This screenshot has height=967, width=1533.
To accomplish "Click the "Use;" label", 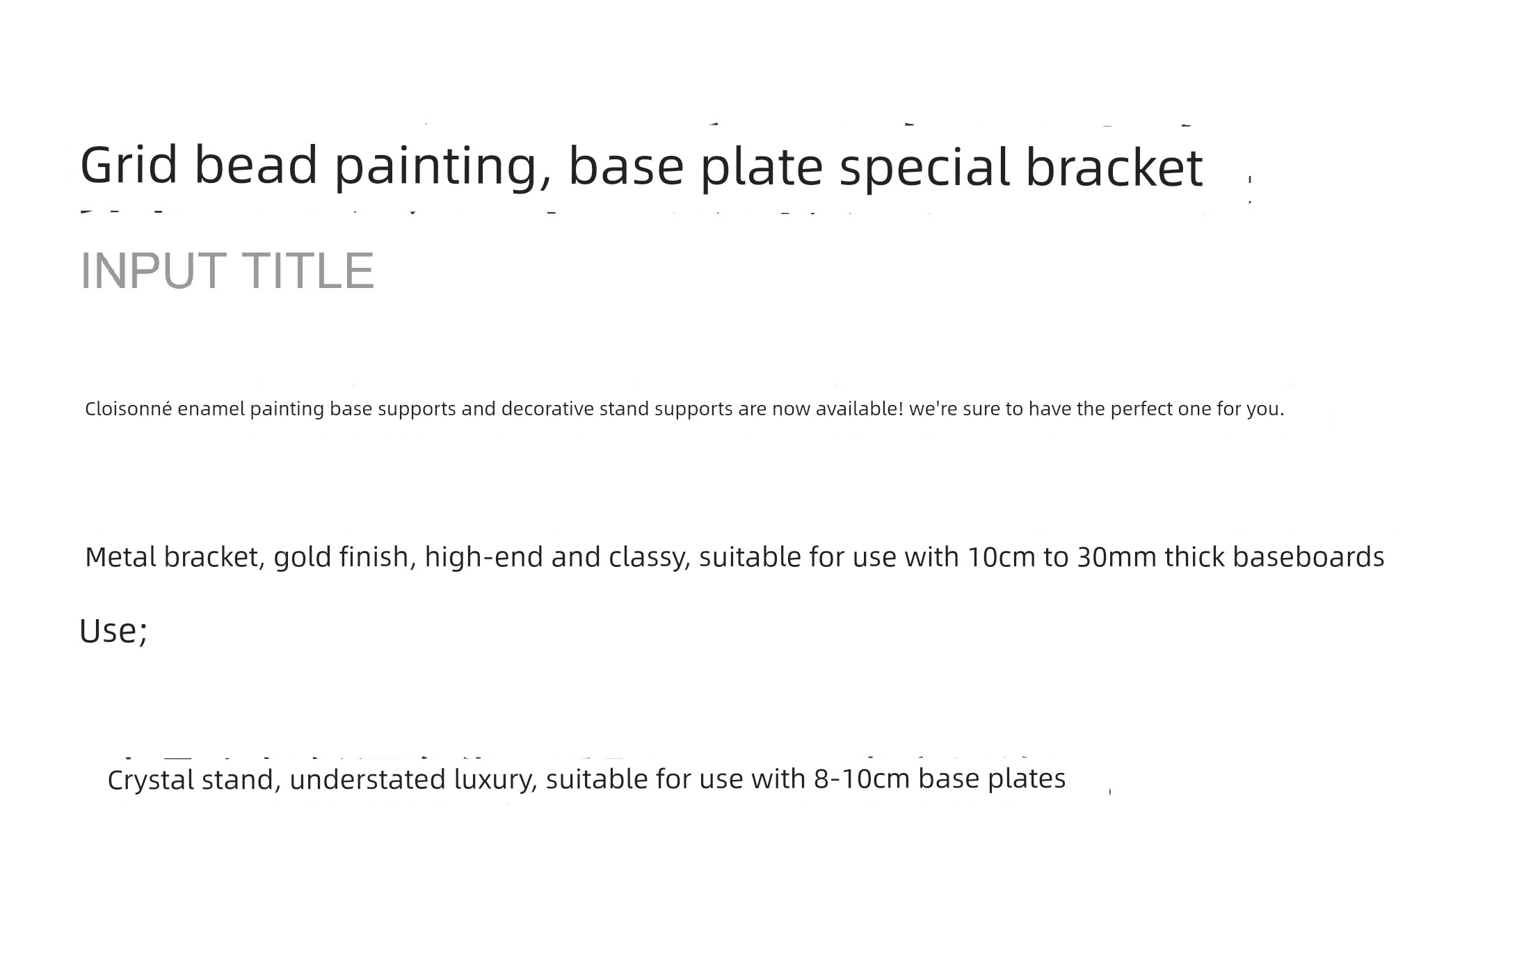I will point(113,631).
